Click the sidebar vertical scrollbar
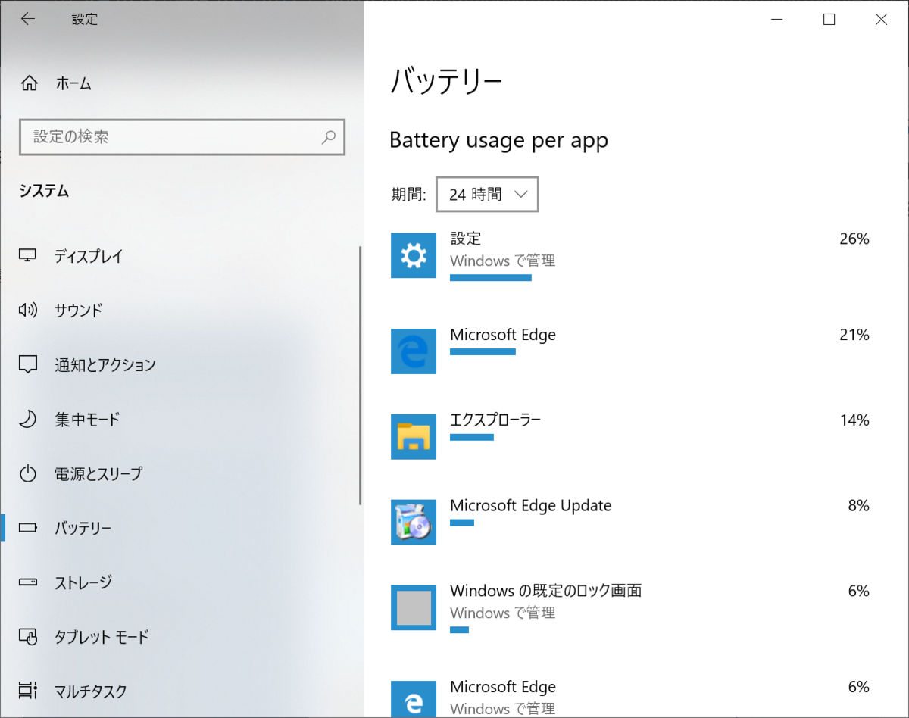Image resolution: width=909 pixels, height=718 pixels. pos(361,376)
